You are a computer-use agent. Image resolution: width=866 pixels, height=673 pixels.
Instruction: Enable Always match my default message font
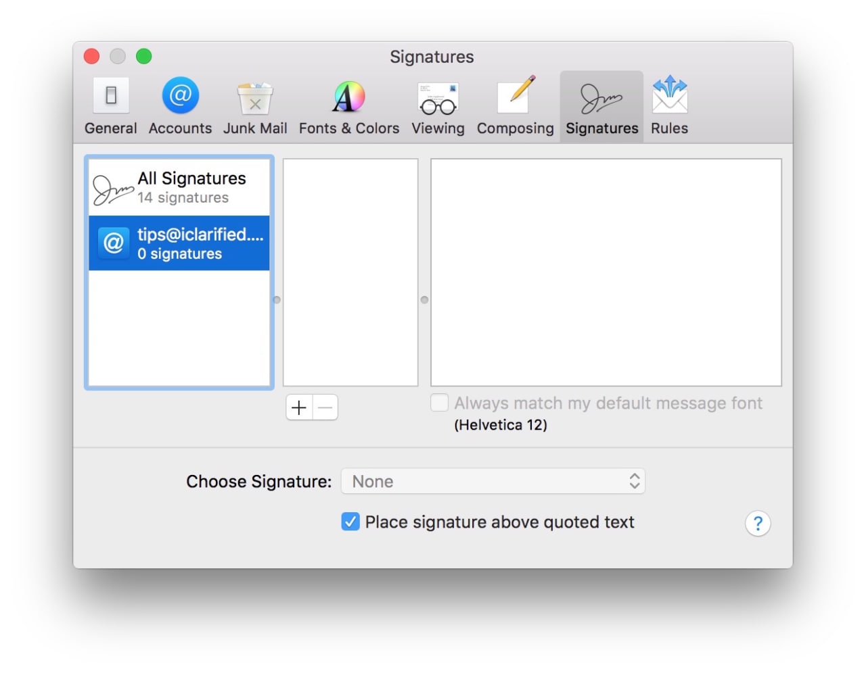point(439,403)
